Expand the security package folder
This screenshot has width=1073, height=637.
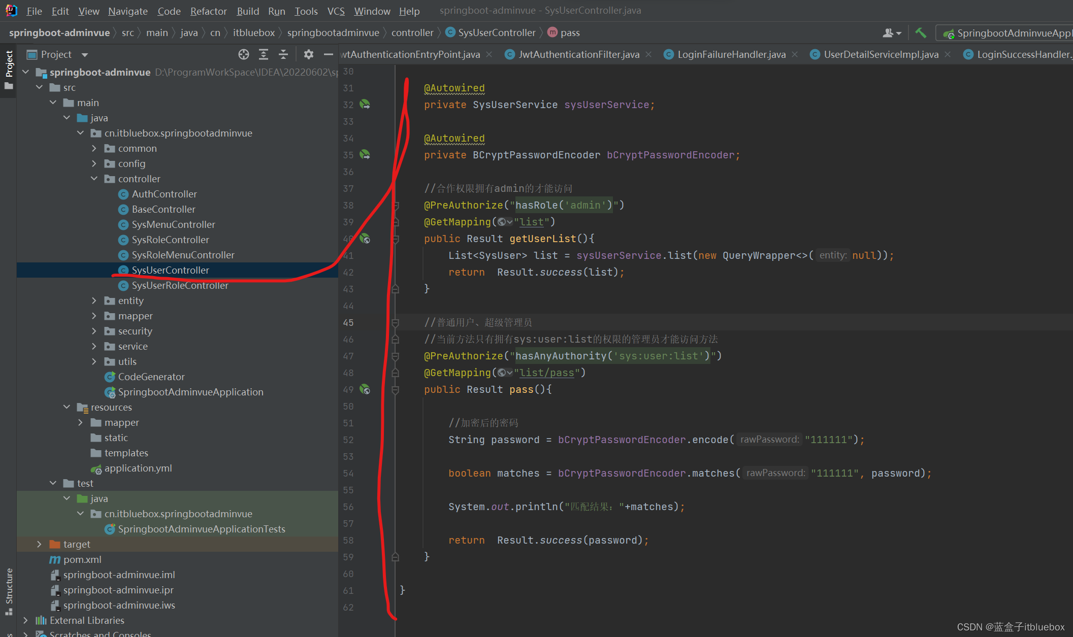(94, 331)
